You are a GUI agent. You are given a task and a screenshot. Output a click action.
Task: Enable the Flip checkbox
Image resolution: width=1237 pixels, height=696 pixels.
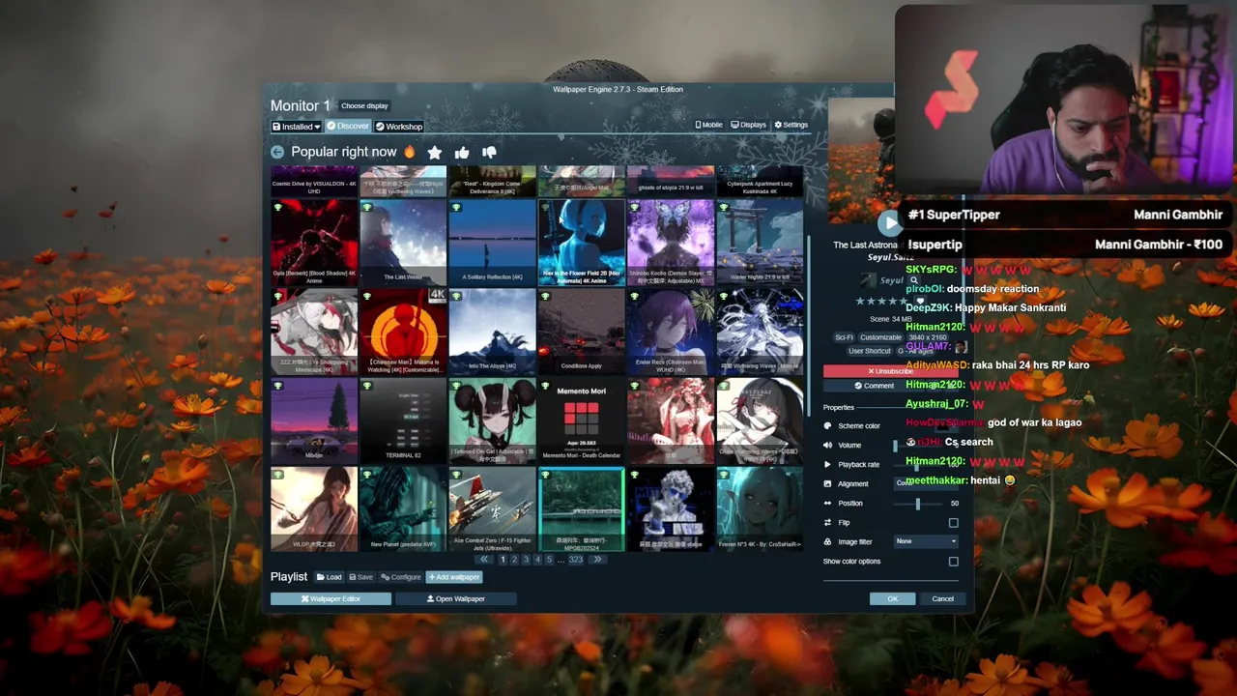point(954,523)
